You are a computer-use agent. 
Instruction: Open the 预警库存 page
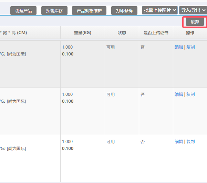coord(54,11)
